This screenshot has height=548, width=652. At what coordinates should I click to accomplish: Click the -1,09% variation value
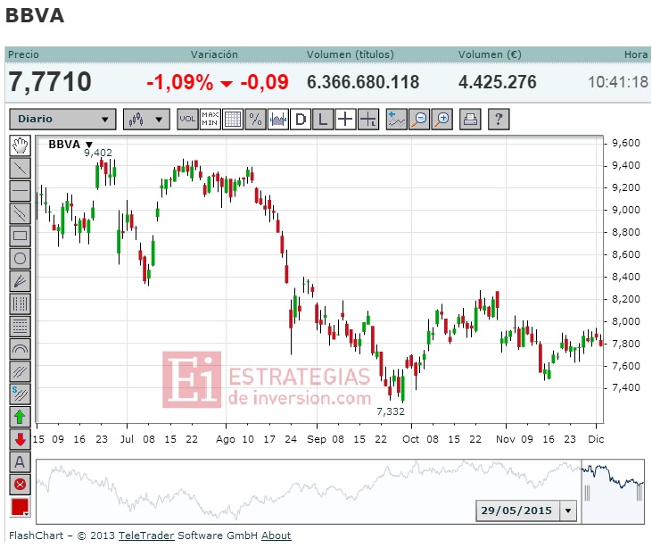(179, 82)
